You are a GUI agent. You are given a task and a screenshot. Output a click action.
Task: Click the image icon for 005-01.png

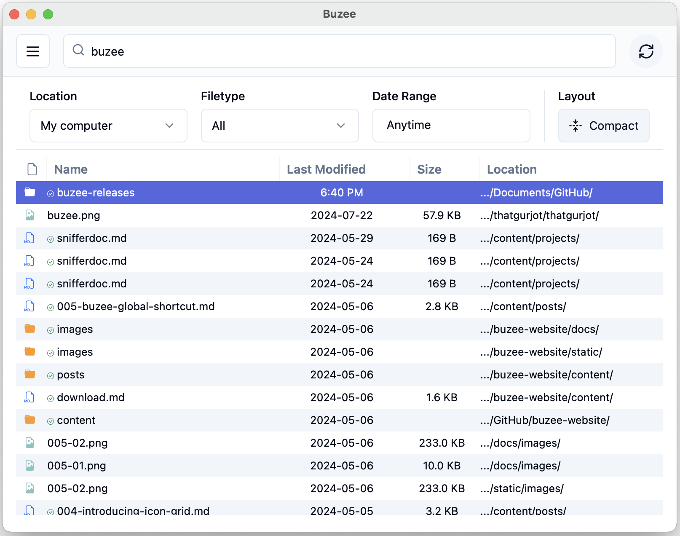(x=30, y=465)
